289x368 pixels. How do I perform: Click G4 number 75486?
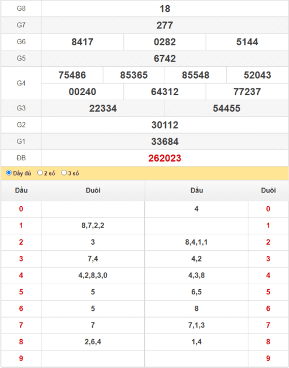tap(72, 75)
